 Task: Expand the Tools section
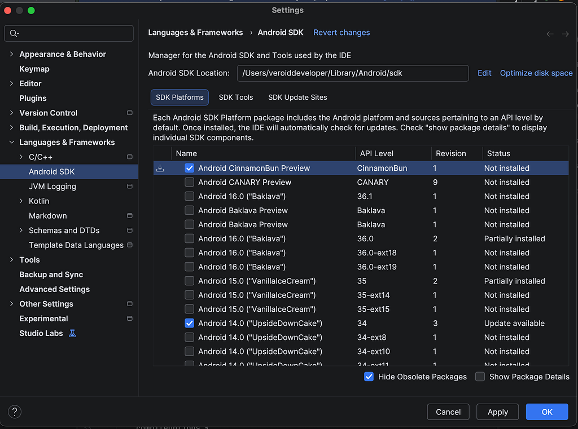pyautogui.click(x=11, y=260)
